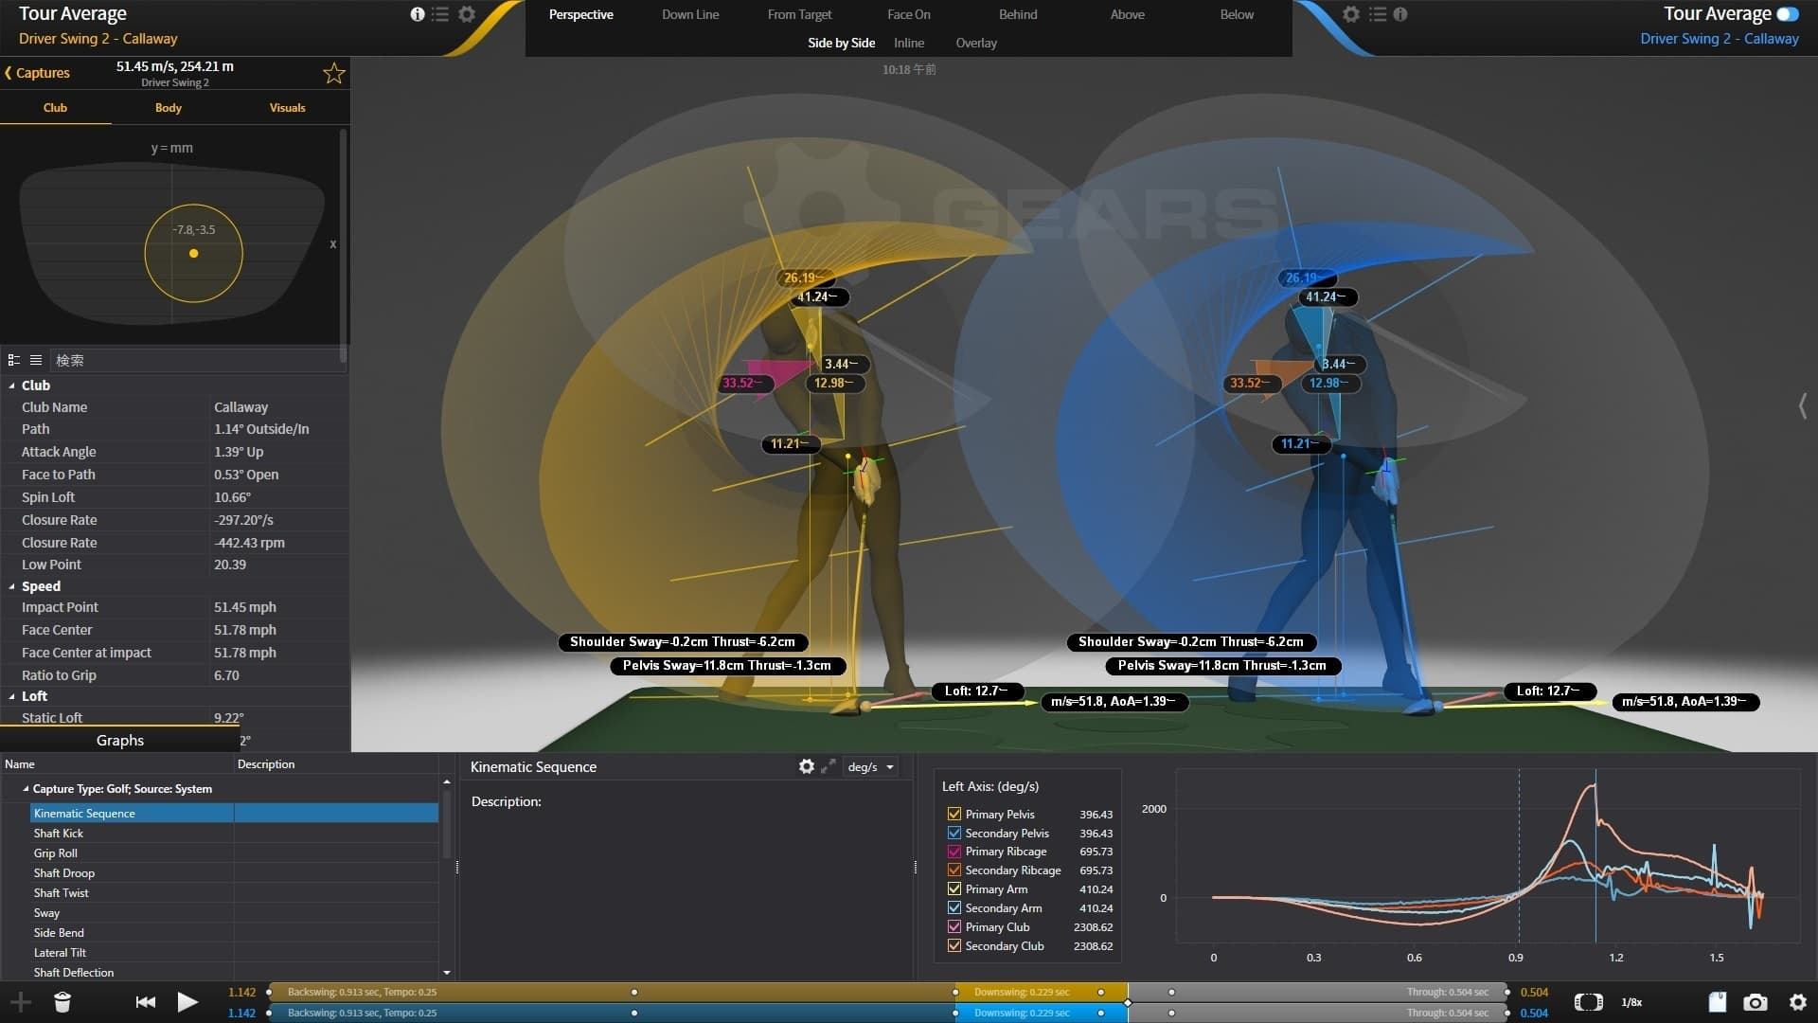Toggle the Tour Average switch
Screen dimensions: 1818x1023
1788,14
